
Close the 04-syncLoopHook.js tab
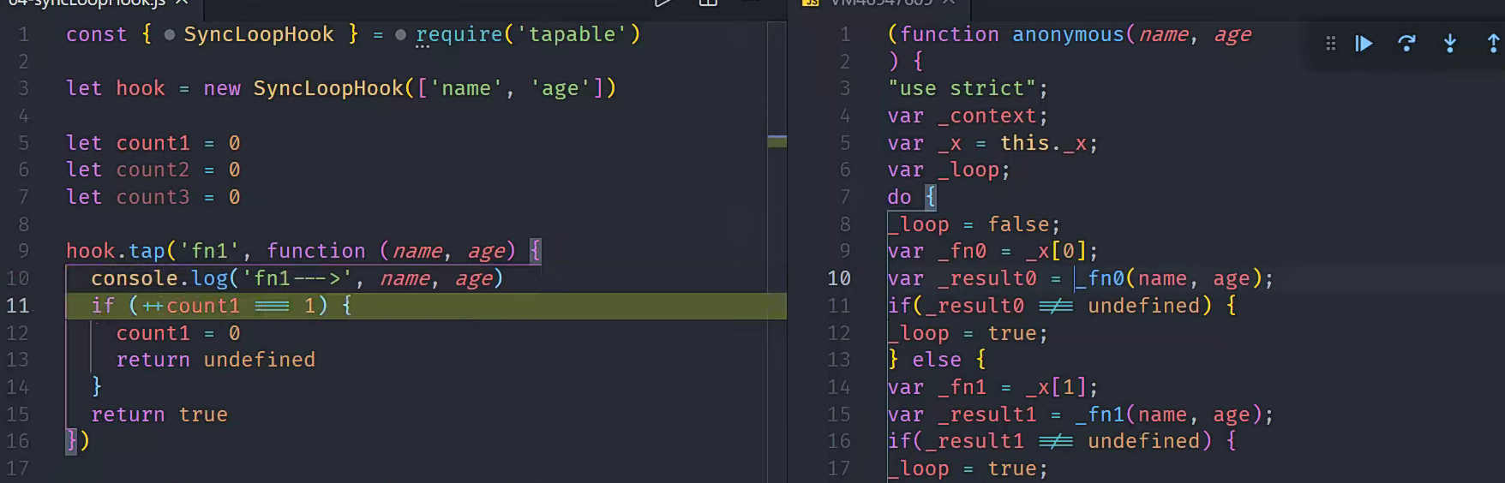182,3
